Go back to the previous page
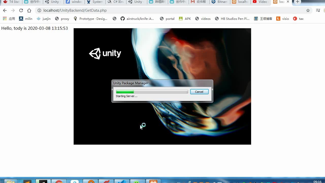The height and width of the screenshot is (183, 325). 5,10
